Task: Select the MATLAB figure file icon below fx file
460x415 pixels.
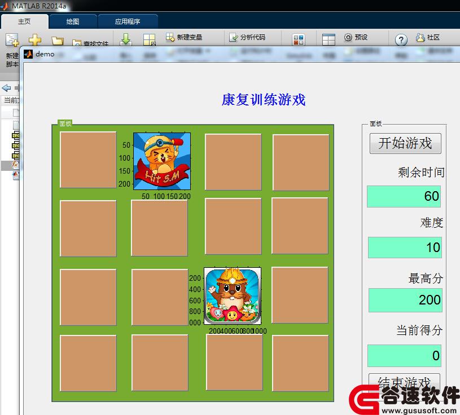Action: pos(16,175)
